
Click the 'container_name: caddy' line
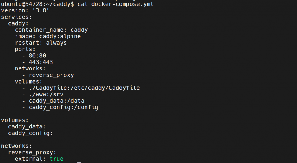click(51, 30)
